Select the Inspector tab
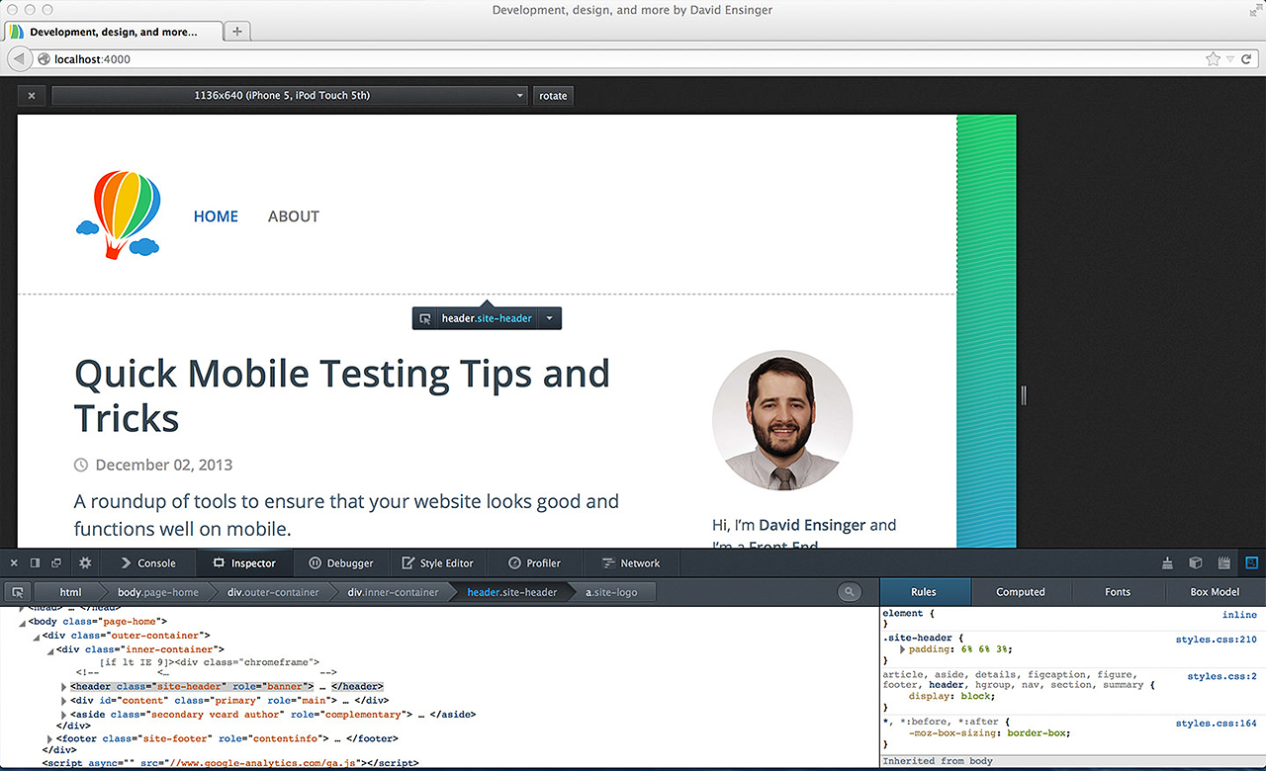Screen dimensions: 1266x771 point(244,563)
